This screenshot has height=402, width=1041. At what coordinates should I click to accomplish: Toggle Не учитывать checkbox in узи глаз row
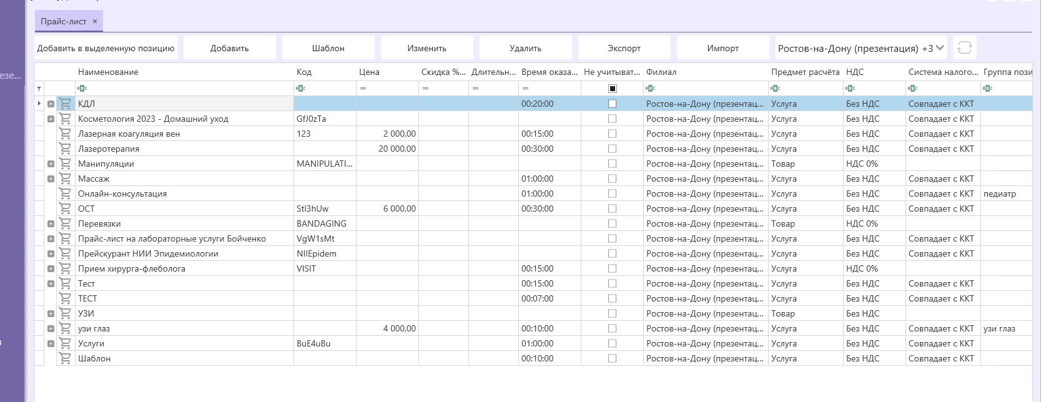(612, 328)
